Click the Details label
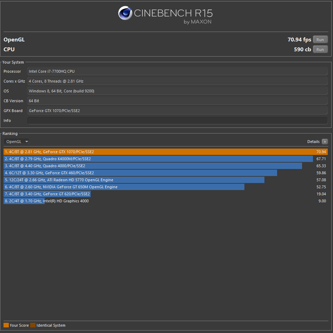 pyautogui.click(x=313, y=142)
